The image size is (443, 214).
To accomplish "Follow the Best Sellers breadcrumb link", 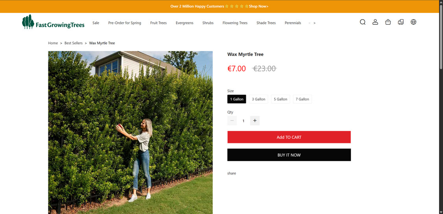I will 74,43.
